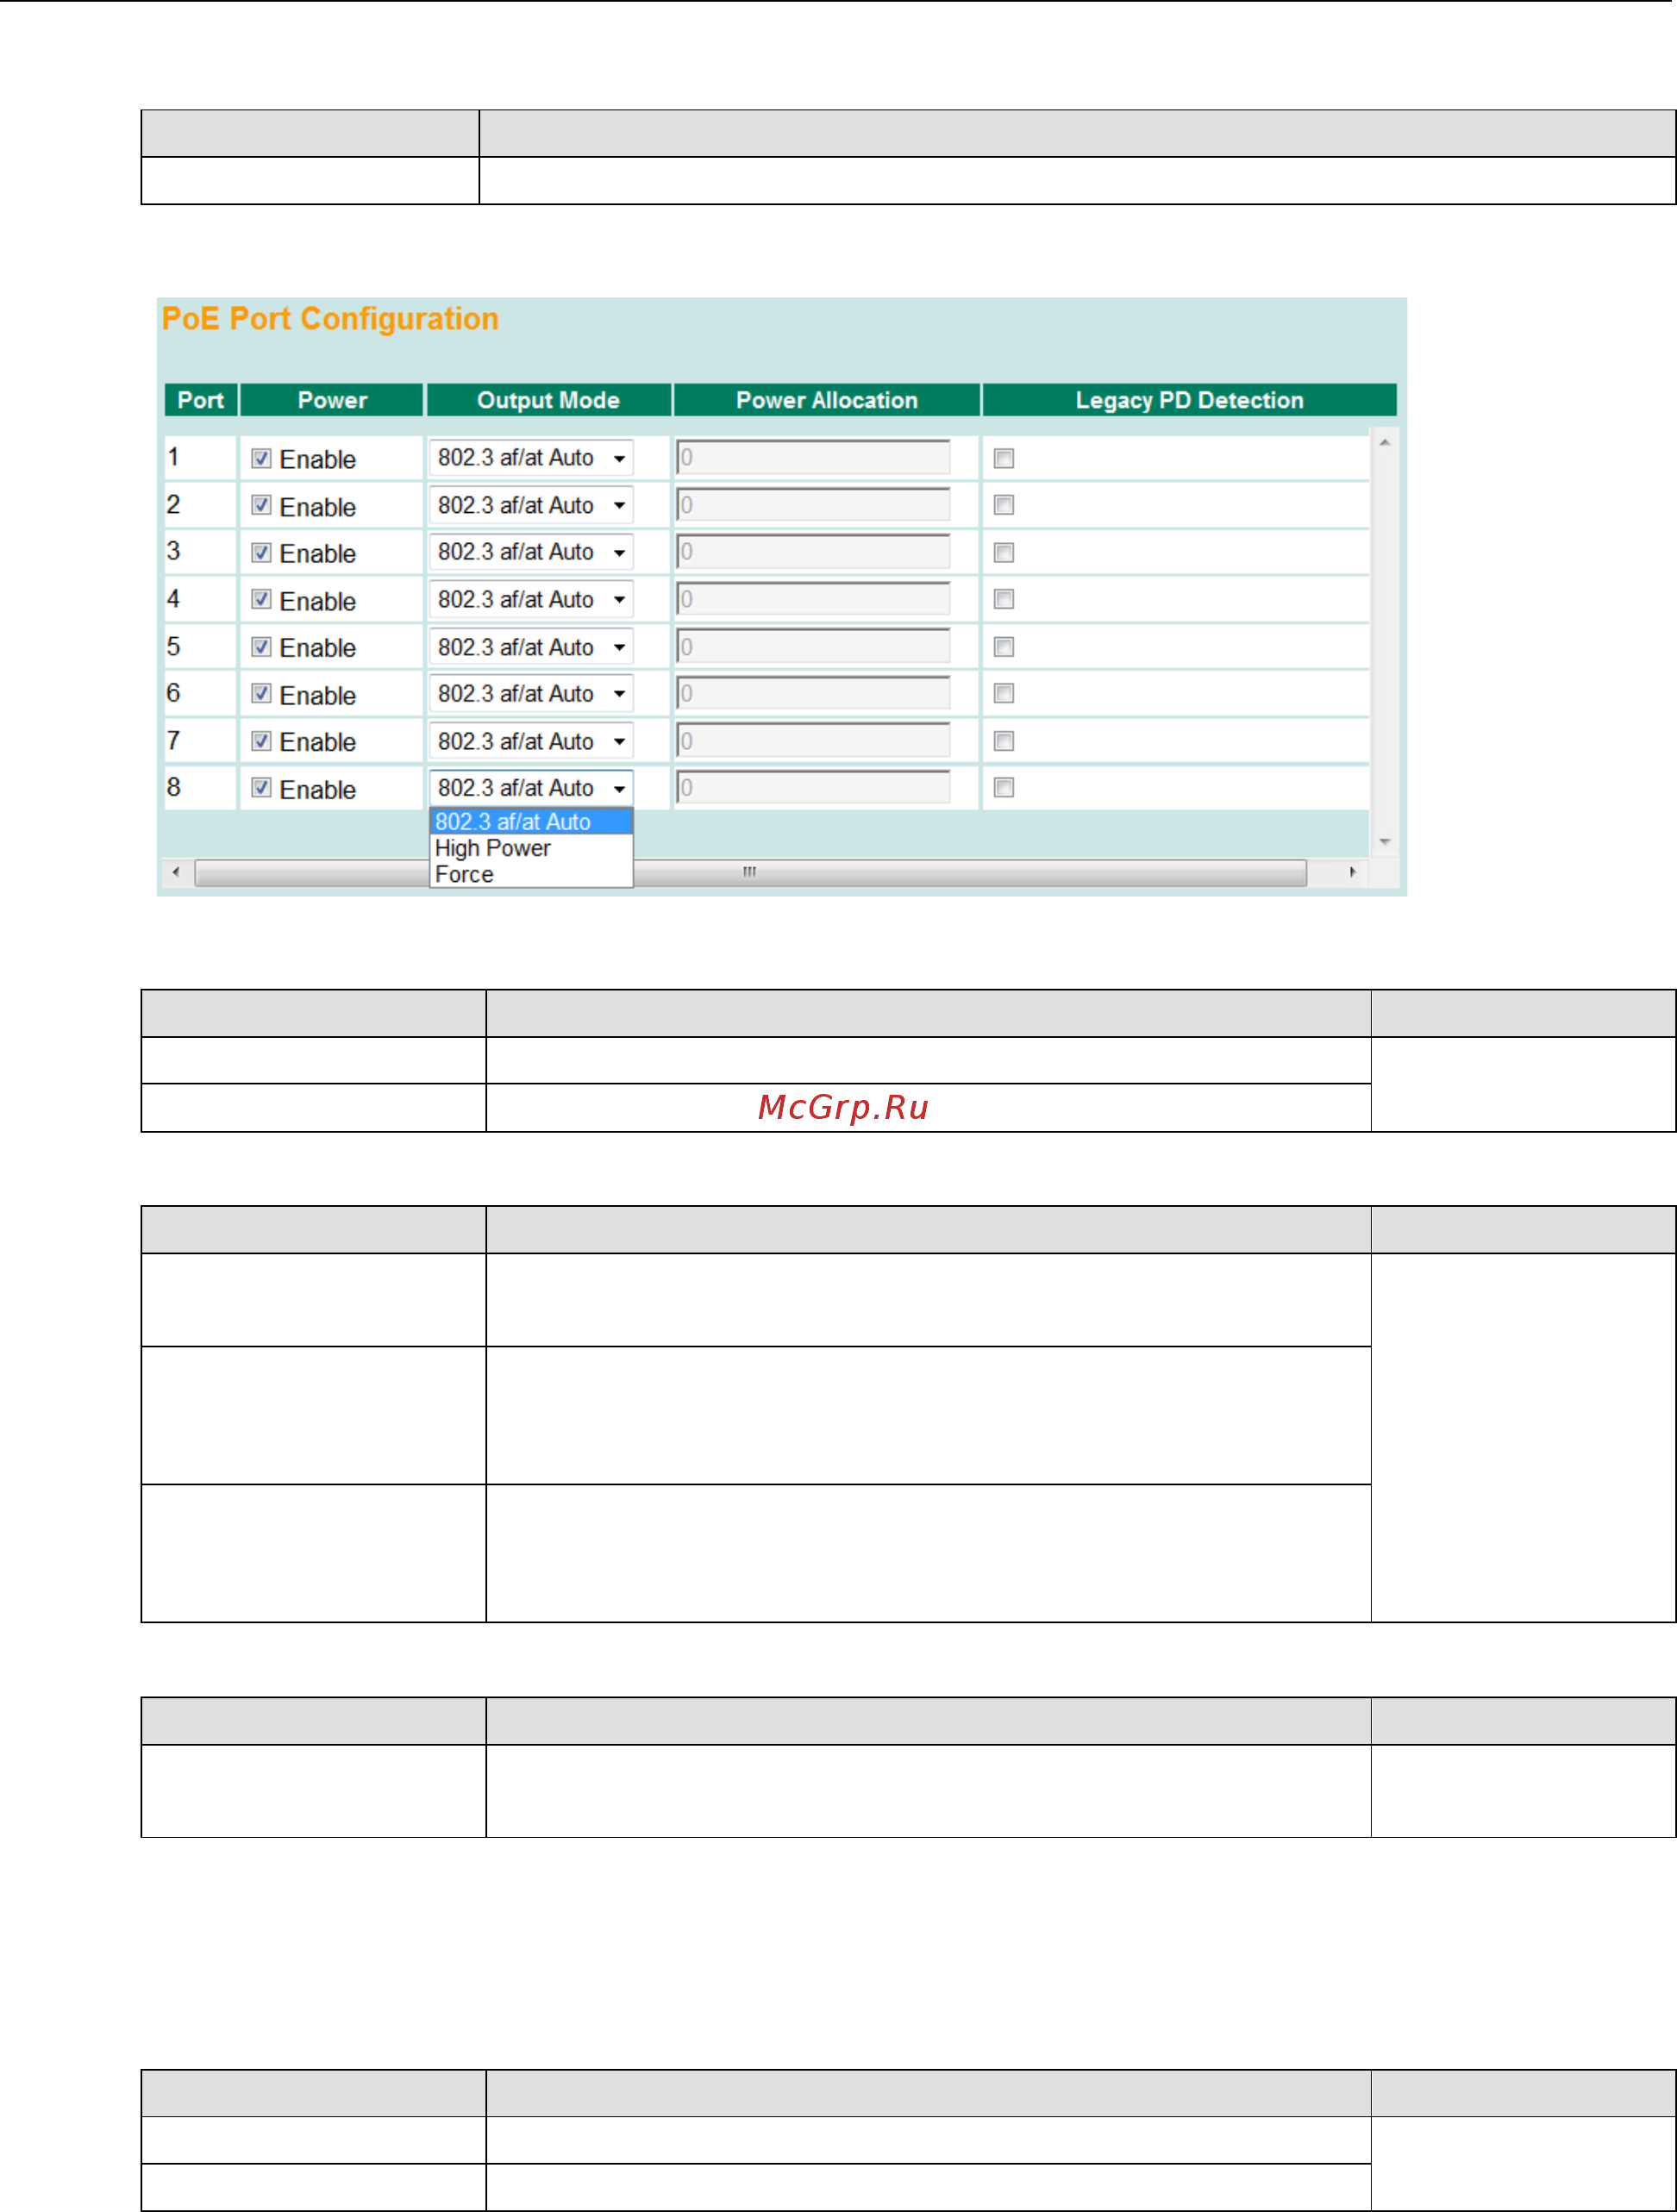Click the horizontal scrollbar left arrow
Viewport: 1677px width, 2212px height.
pyautogui.click(x=176, y=872)
